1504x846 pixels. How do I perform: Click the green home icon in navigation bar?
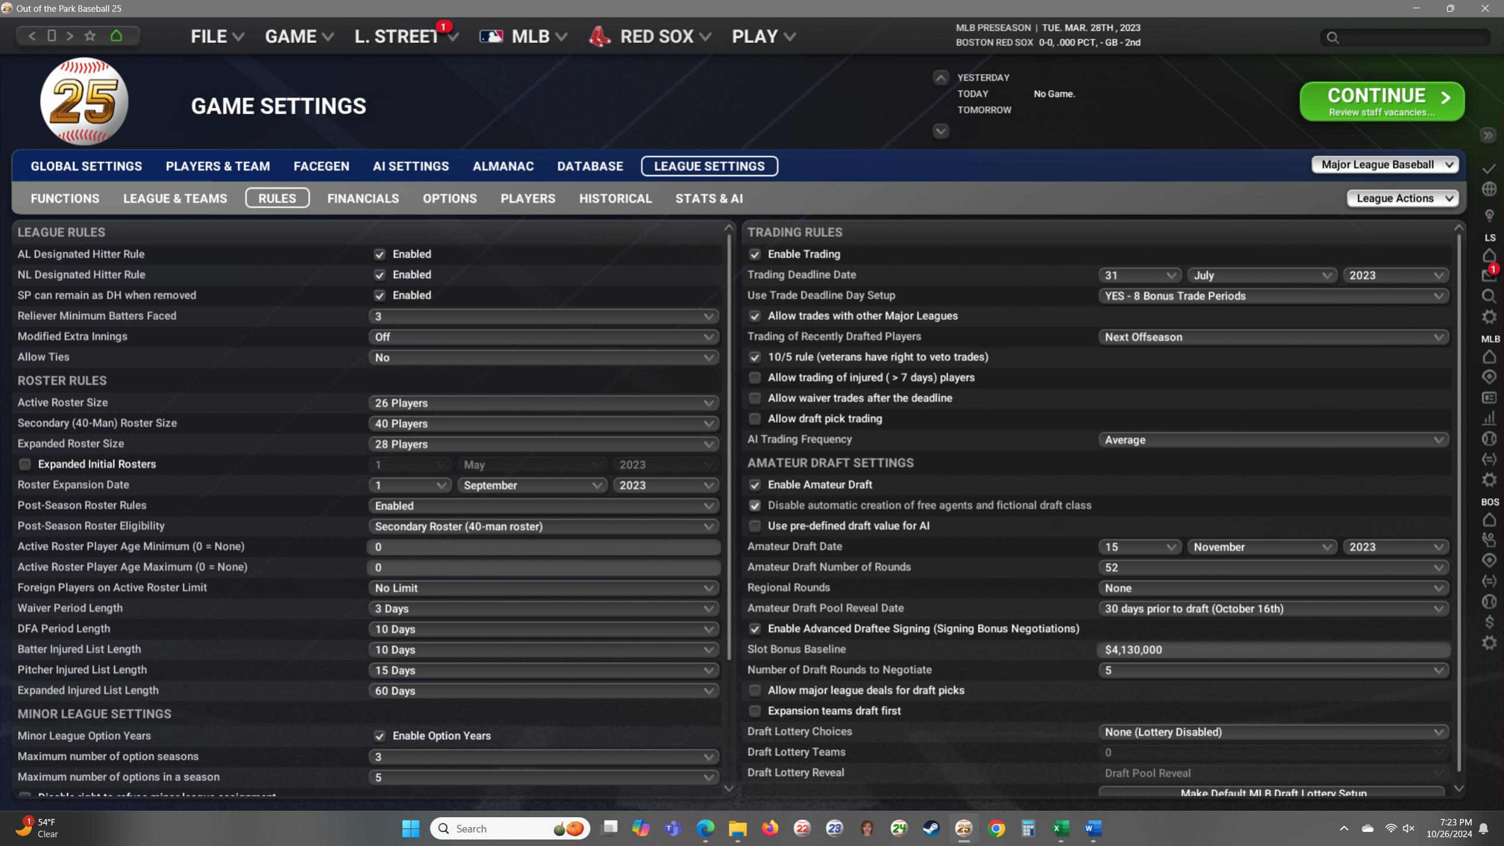coord(116,36)
